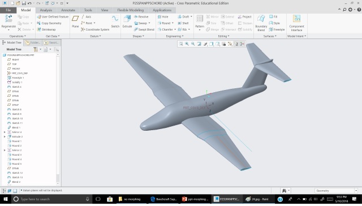This screenshot has width=362, height=206.
Task: Switch to the Analysis tab
Action: 46,10
